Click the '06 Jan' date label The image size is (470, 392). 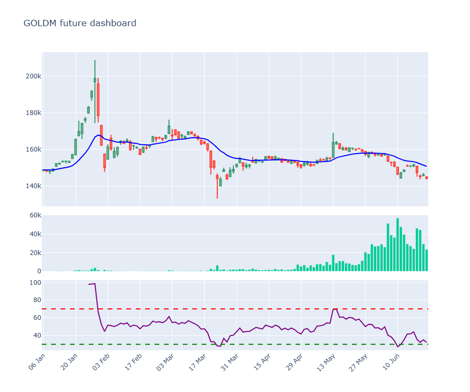pos(37,362)
